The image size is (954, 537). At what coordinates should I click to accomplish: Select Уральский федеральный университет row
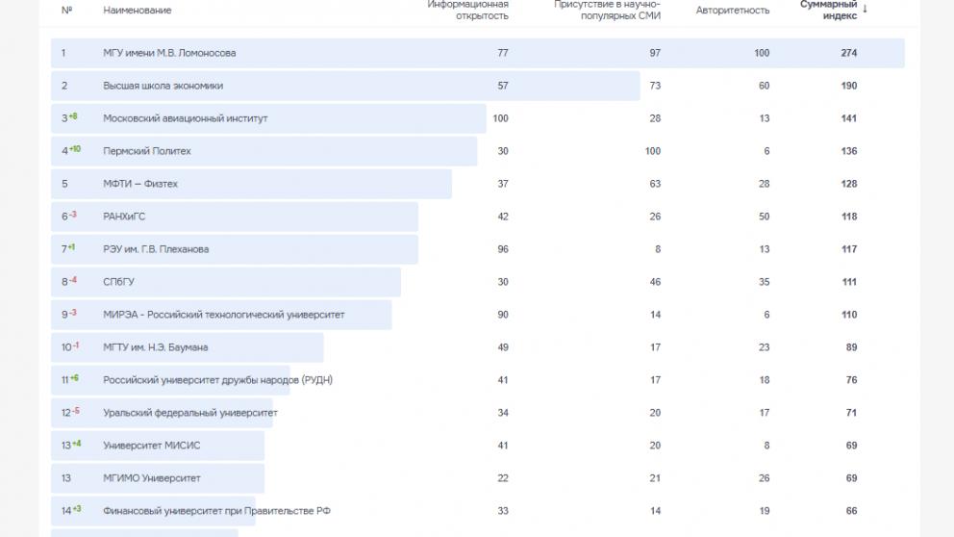click(190, 413)
